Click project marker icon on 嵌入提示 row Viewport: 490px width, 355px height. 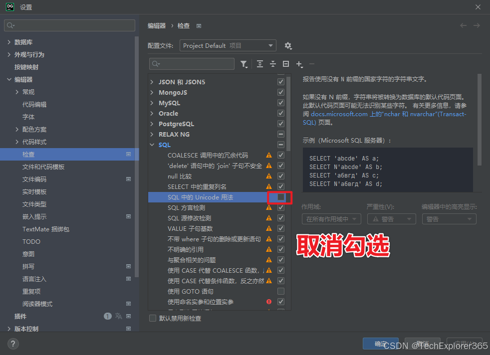(x=128, y=216)
